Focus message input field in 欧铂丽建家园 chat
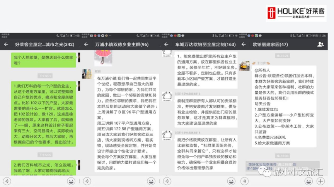The image size is (334, 187). tap(276, 182)
